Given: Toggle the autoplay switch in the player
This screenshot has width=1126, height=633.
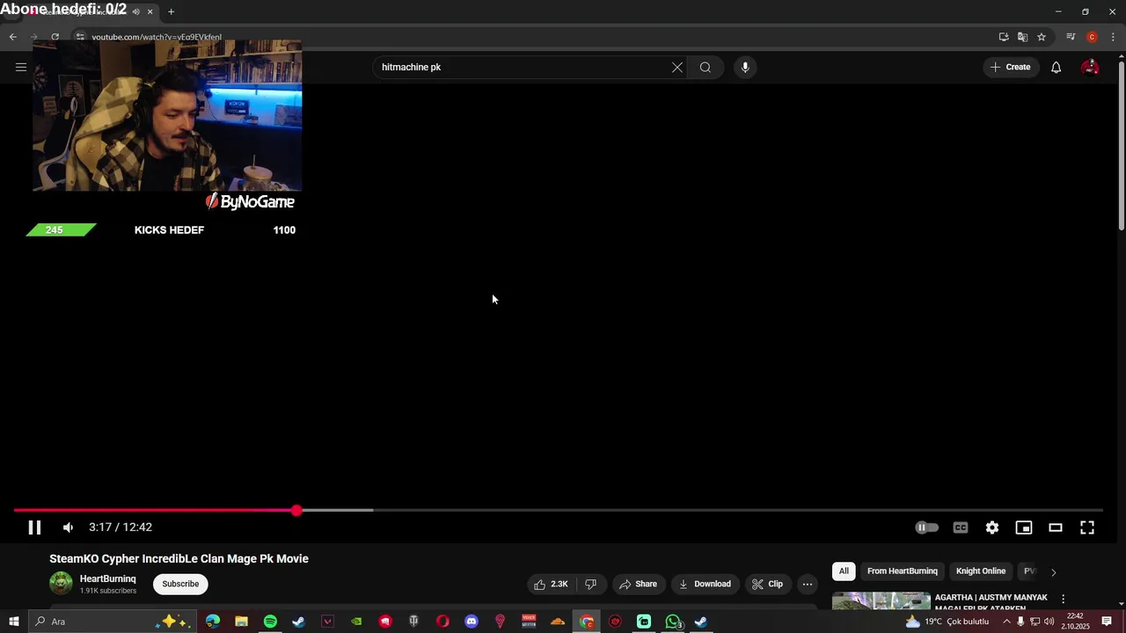Looking at the screenshot, I should (x=926, y=527).
